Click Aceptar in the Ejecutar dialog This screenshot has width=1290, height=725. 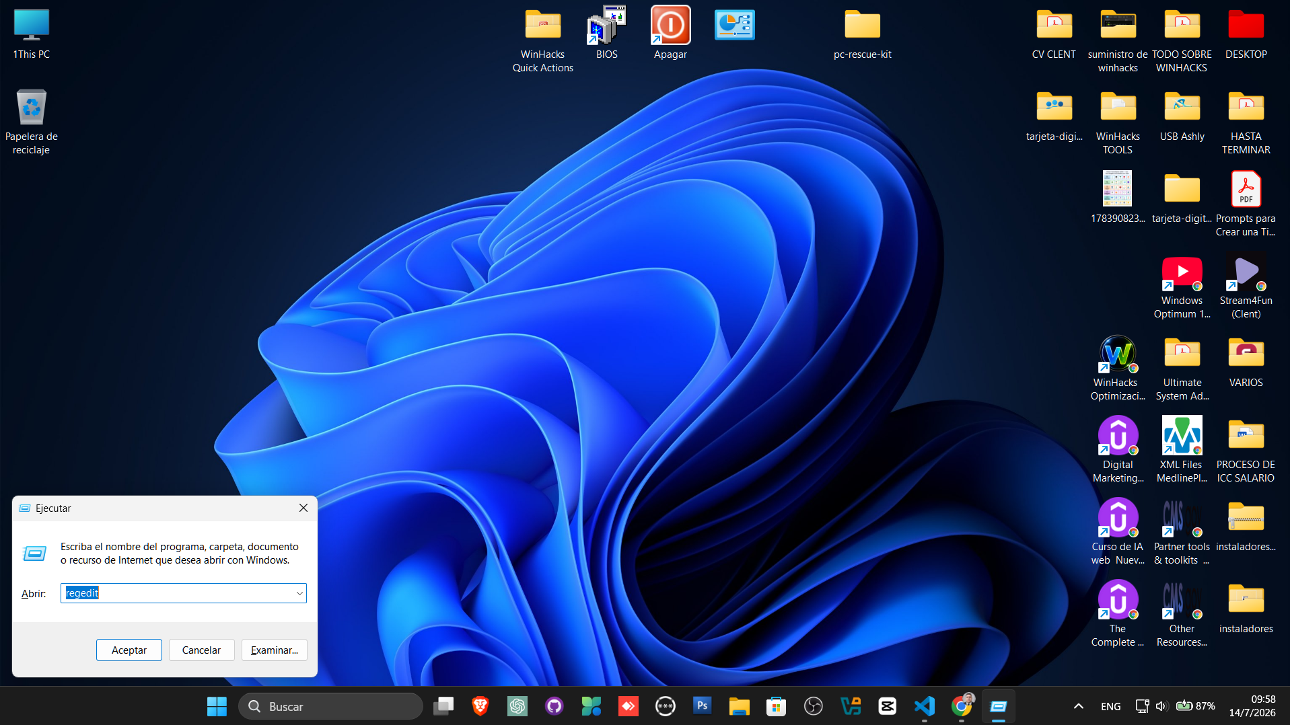point(129,650)
